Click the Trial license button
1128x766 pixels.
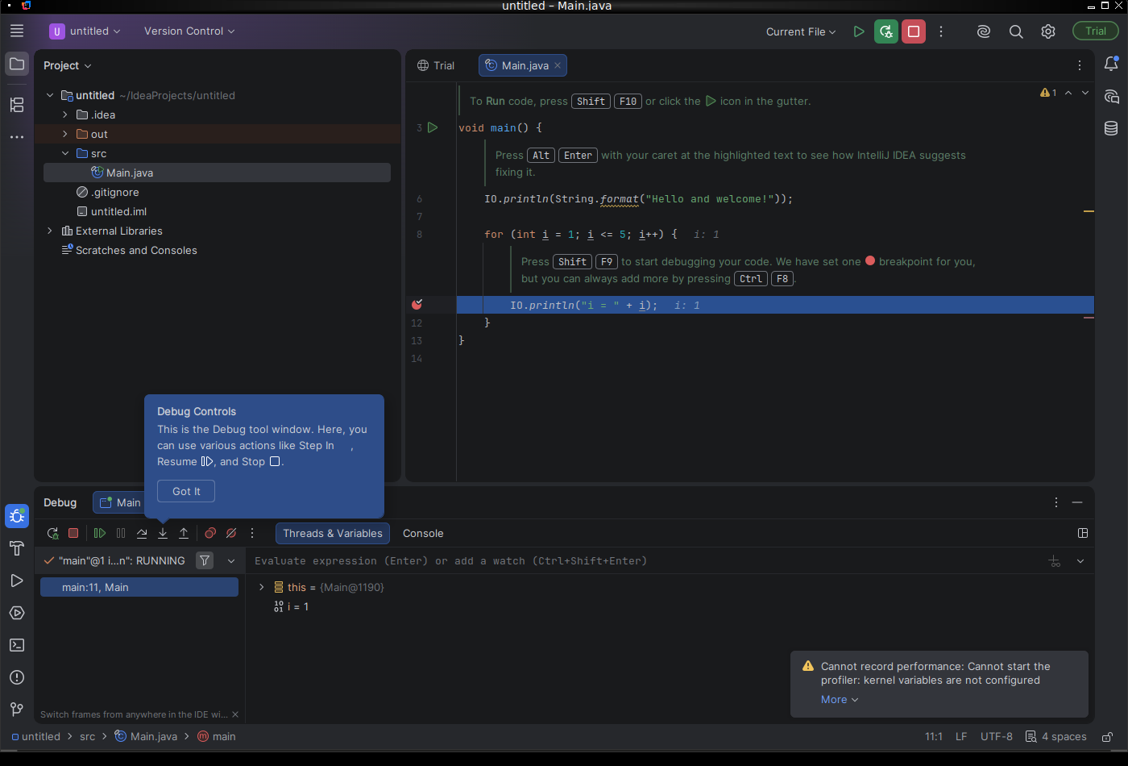pos(1096,31)
